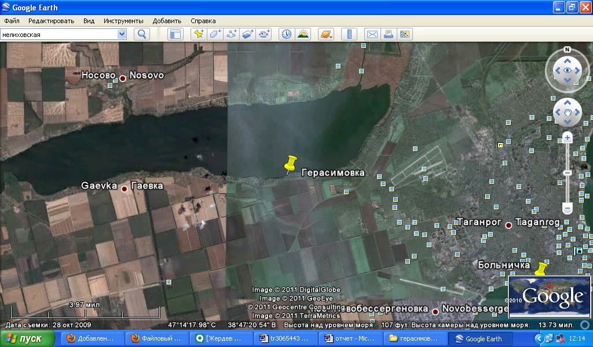The height and width of the screenshot is (347, 593).
Task: Click the 38°47'20.54" В longitude in the status bar
Action: pyautogui.click(x=252, y=324)
